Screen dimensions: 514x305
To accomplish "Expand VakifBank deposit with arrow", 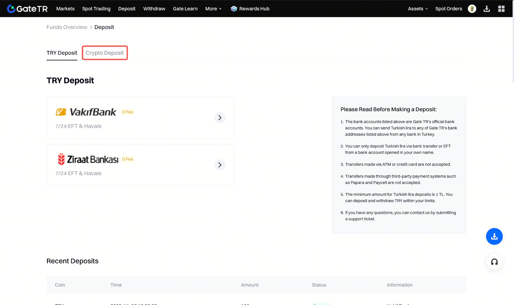I will coord(220,118).
